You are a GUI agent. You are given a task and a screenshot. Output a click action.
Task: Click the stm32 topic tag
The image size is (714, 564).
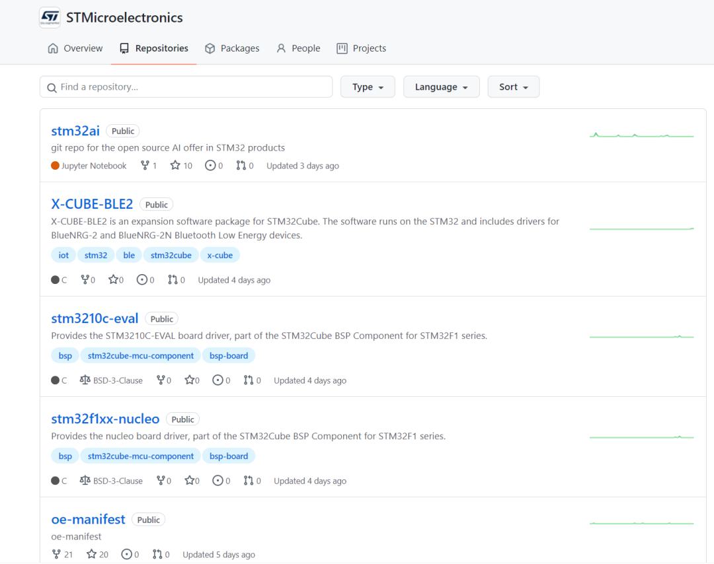coord(96,255)
